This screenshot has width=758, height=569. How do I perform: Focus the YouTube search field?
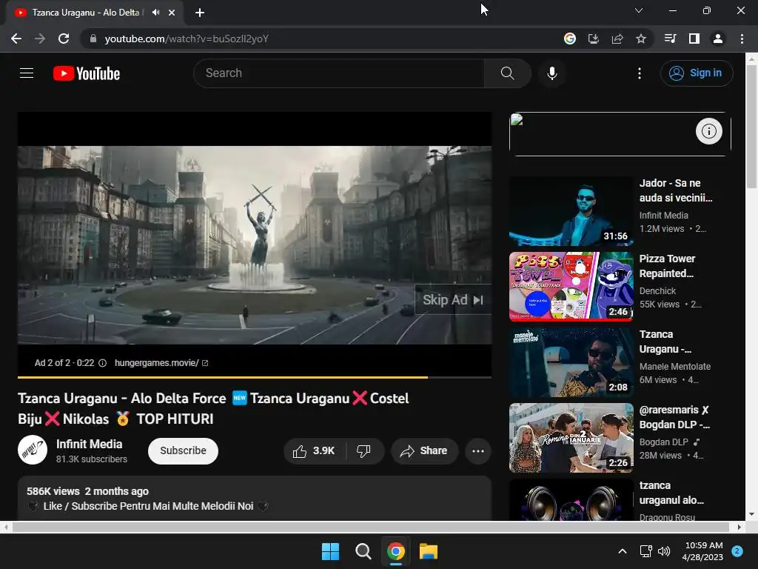[339, 73]
